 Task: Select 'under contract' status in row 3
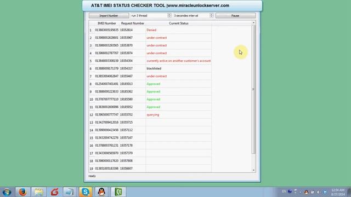(x=157, y=45)
